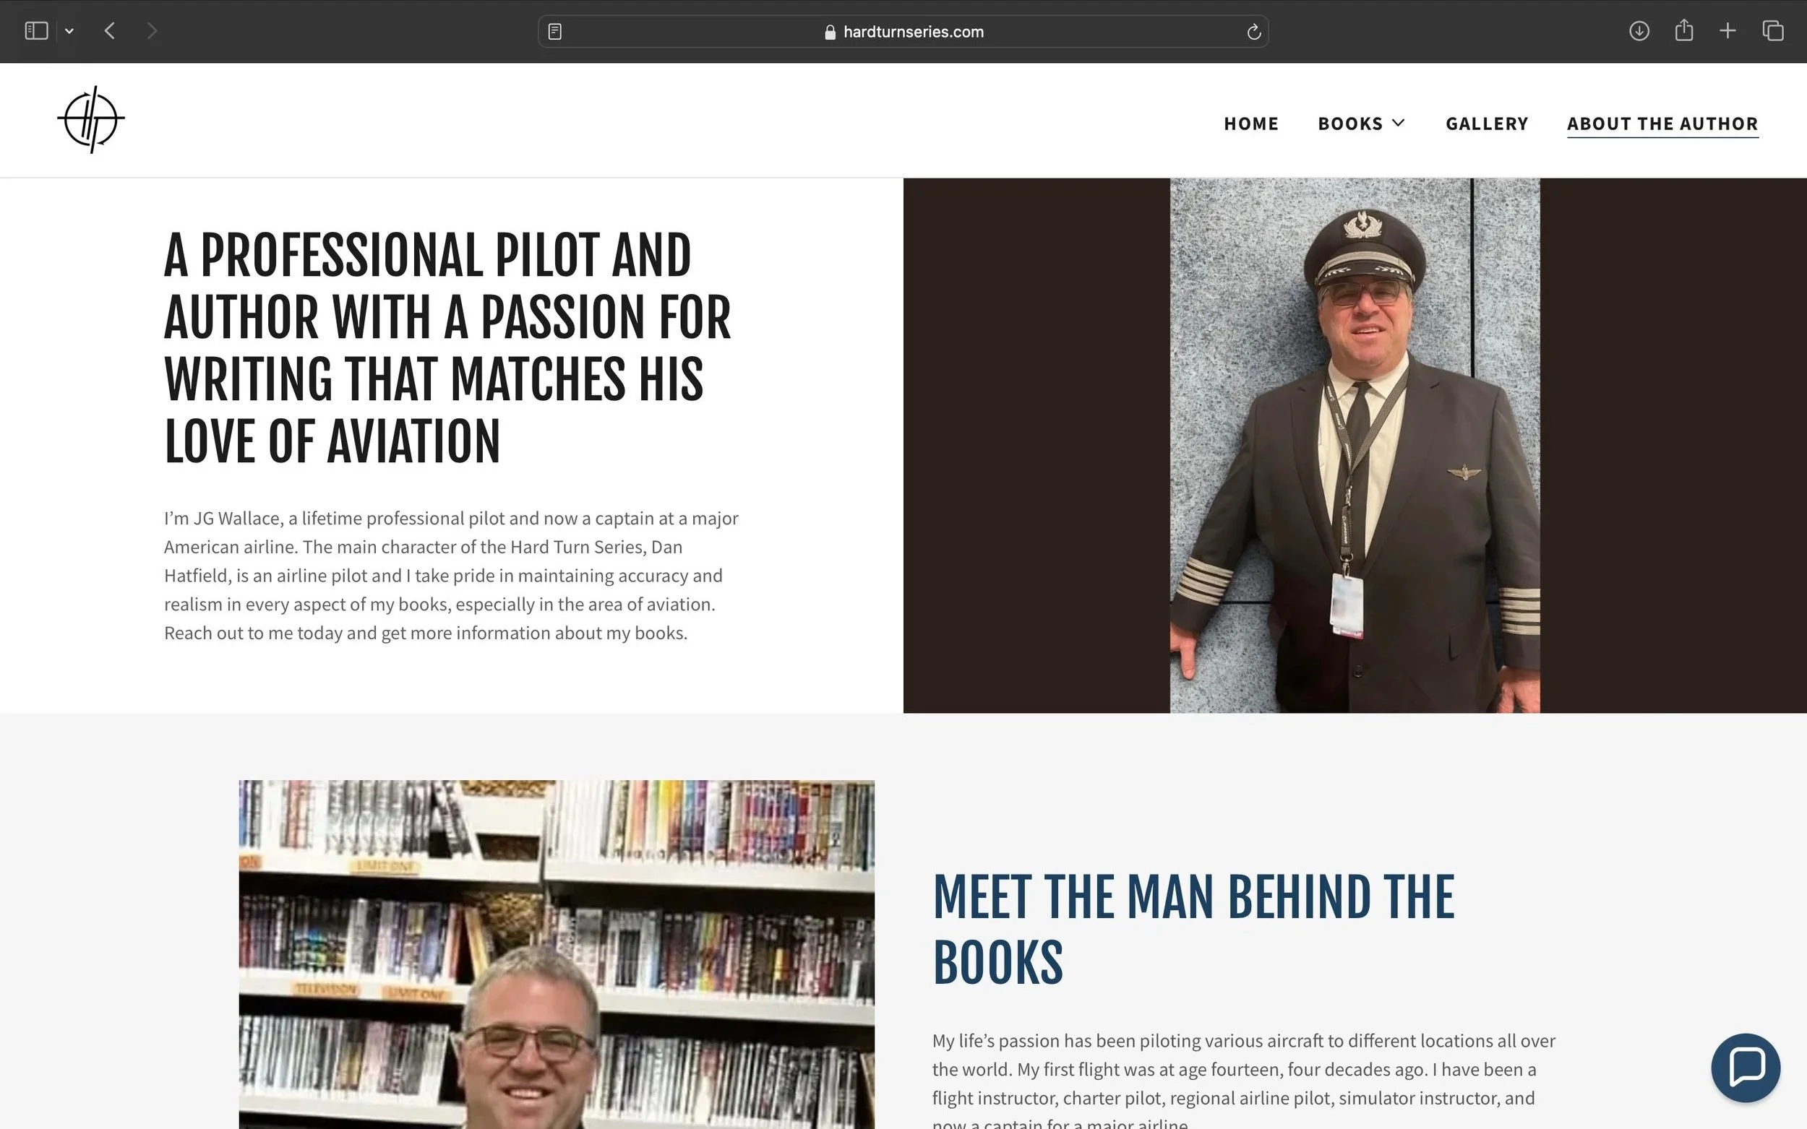Open the Share icon menu
This screenshot has height=1129, width=1807.
tap(1683, 30)
